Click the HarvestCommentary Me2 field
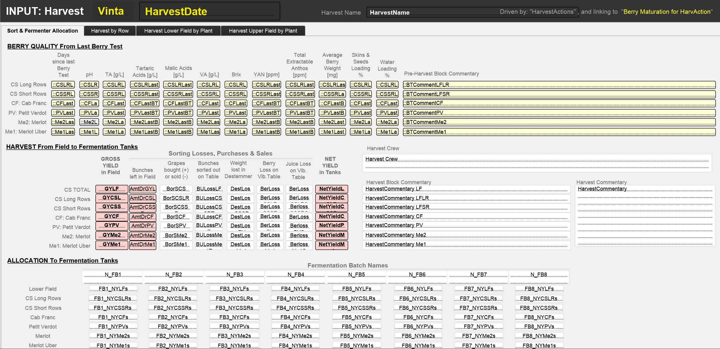 pyautogui.click(x=466, y=235)
